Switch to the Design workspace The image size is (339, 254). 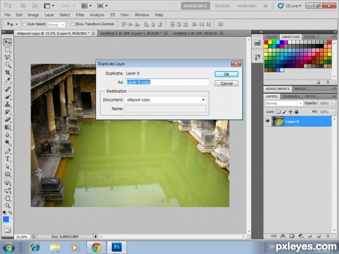pyautogui.click(x=222, y=6)
